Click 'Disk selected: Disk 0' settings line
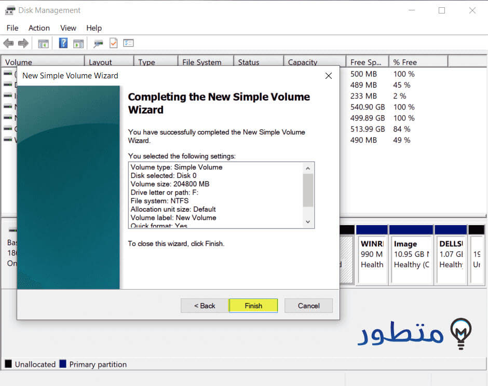 pyautogui.click(x=164, y=176)
